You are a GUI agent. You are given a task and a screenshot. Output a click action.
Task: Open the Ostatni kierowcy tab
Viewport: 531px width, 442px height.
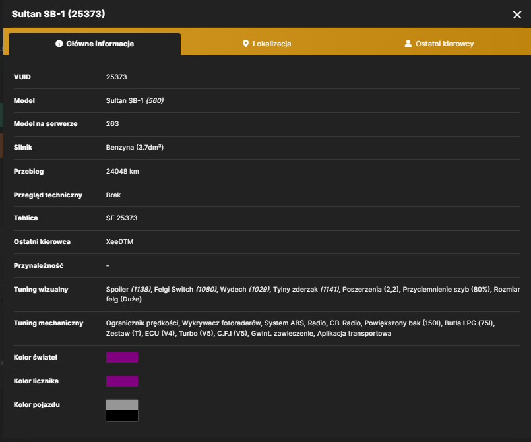pos(439,44)
